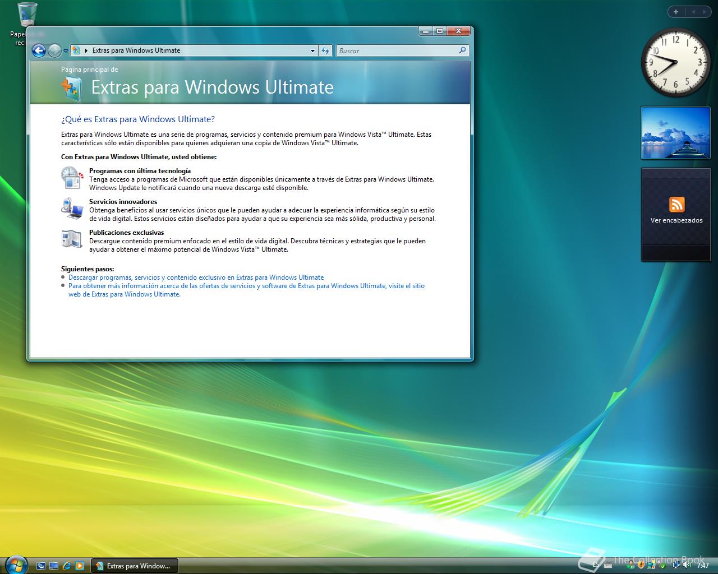This screenshot has height=574, width=718.
Task: Minimize the Extras para Windows Ultimate window
Action: 426,31
